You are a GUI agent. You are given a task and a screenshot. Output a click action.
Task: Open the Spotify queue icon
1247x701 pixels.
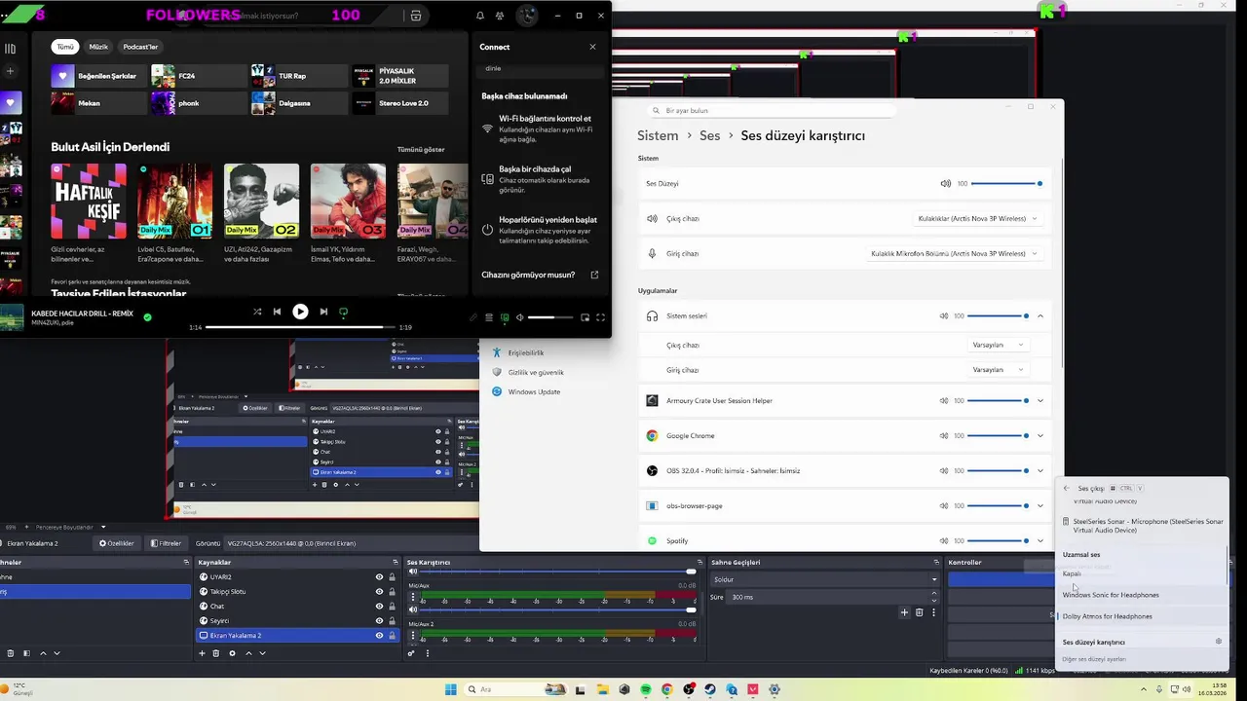click(x=489, y=317)
